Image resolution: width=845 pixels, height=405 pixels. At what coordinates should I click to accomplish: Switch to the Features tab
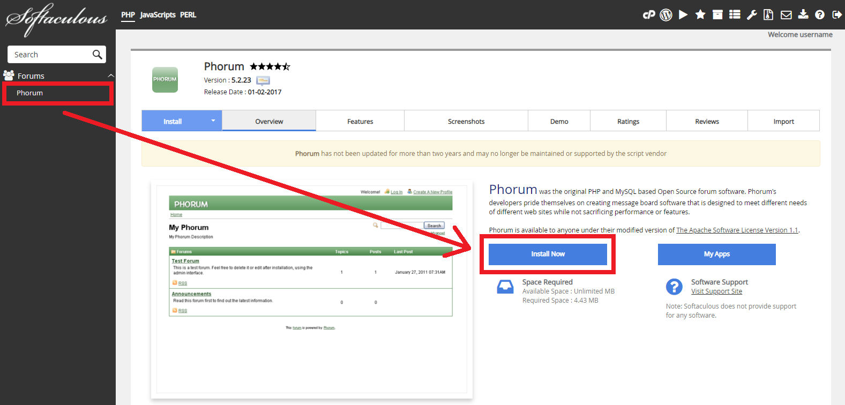360,122
